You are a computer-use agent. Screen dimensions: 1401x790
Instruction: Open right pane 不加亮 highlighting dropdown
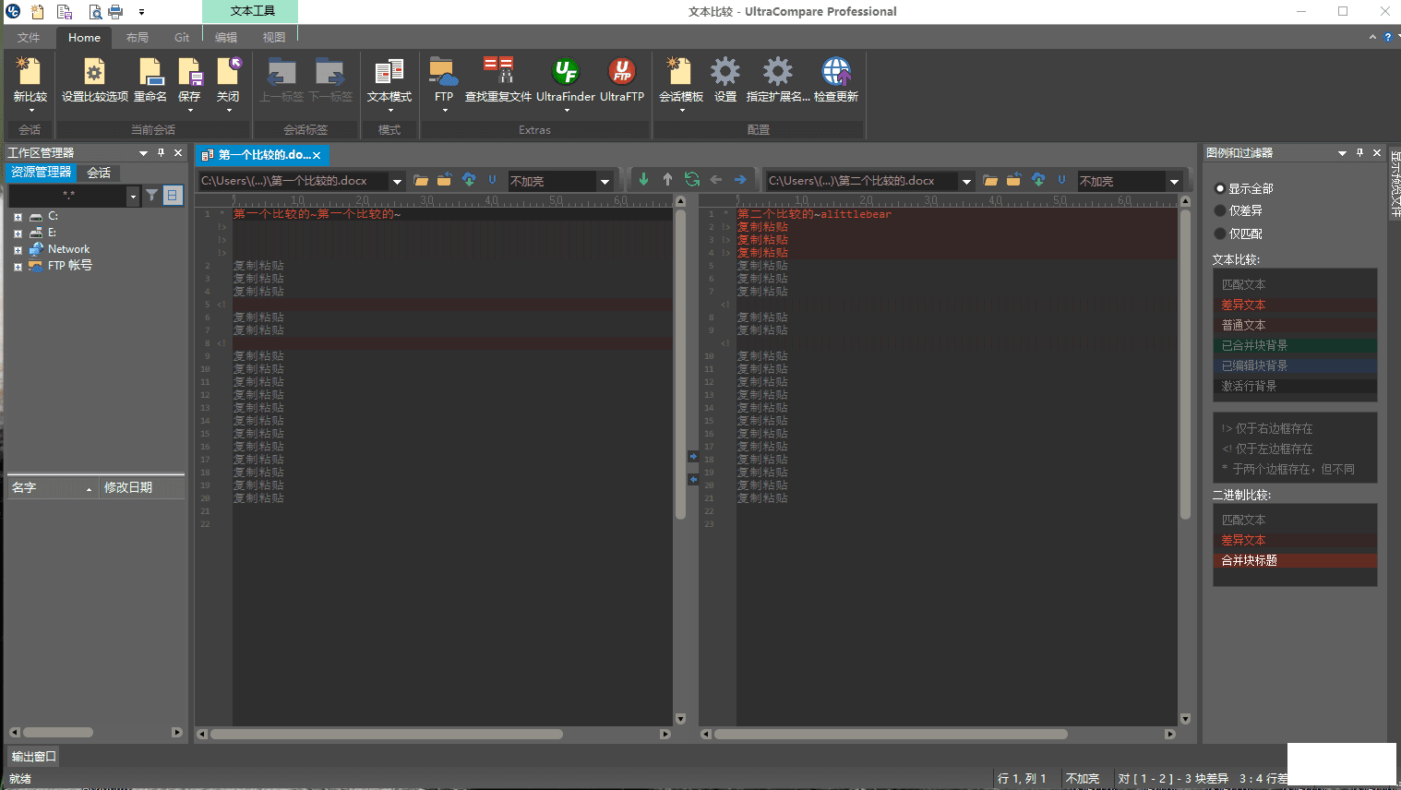pos(1174,181)
